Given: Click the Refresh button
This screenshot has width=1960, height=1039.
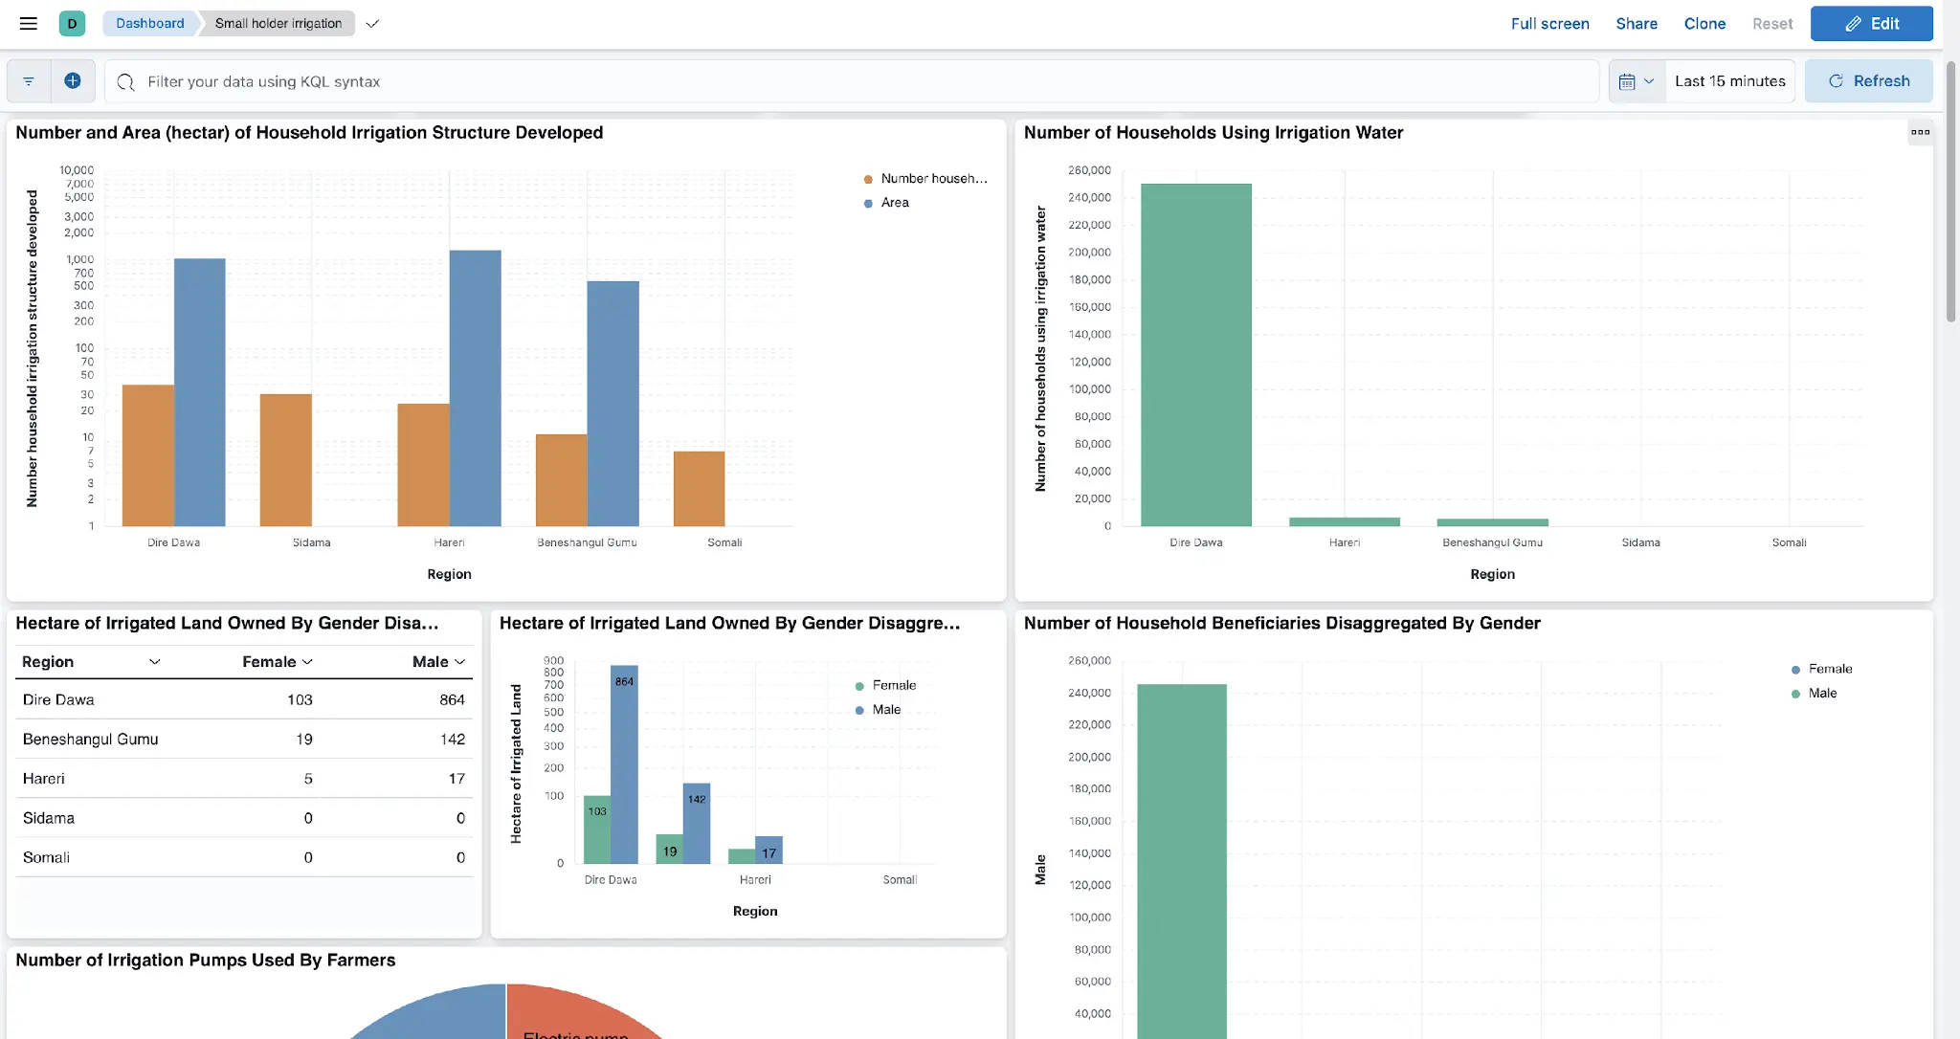Looking at the screenshot, I should 1868,81.
